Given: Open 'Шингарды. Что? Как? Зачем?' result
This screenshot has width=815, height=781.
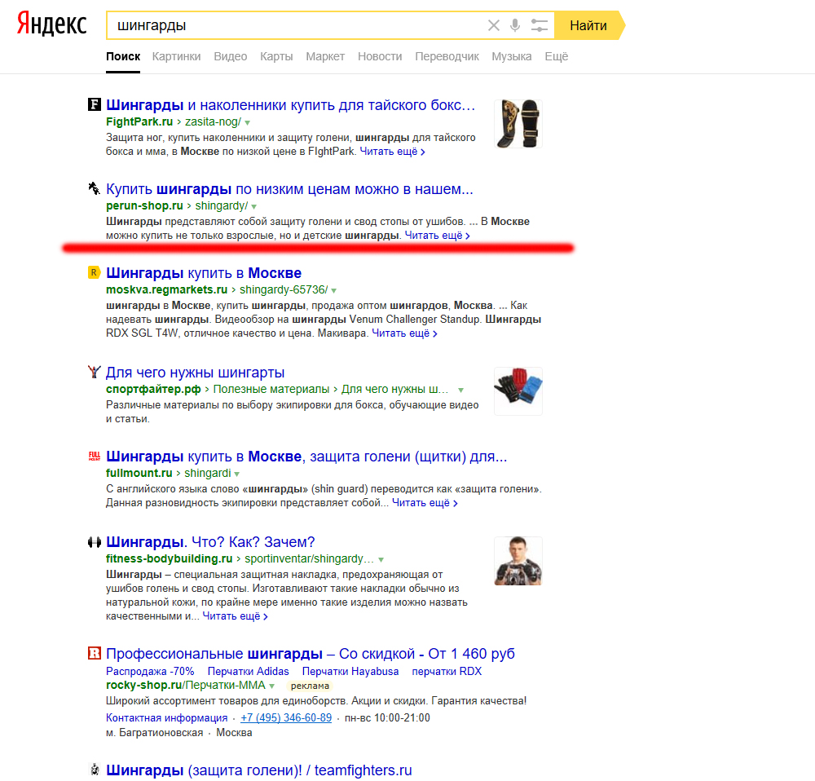Looking at the screenshot, I should click(210, 542).
